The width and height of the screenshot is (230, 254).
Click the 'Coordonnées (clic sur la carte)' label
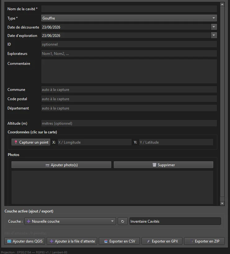[32, 132]
